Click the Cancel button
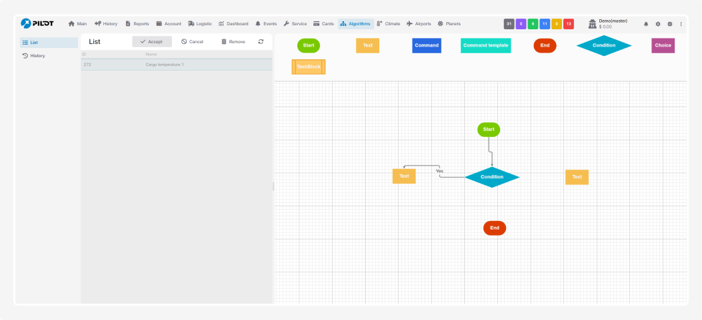This screenshot has width=702, height=320. 192,41
